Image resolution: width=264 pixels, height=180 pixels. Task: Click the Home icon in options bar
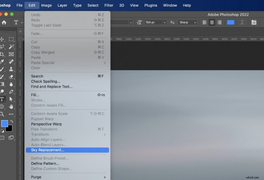tap(4, 22)
